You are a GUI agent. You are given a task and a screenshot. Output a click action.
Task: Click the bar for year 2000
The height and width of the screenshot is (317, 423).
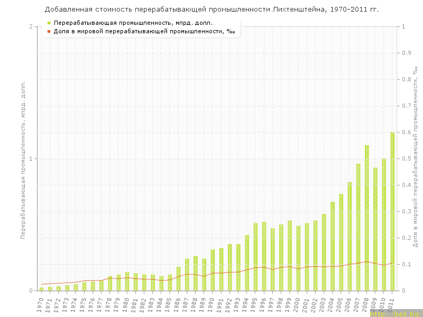coord(298,258)
